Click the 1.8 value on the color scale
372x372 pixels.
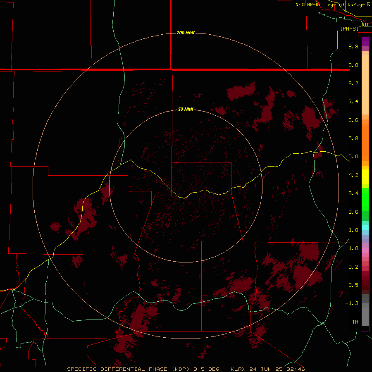click(x=353, y=230)
